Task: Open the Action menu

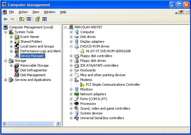Action: [x=23, y=12]
